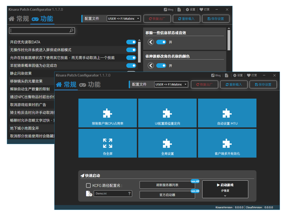The height and width of the screenshot is (216, 286).
Task: Click the document icon next to Blog in front window
Action: pos(227,75)
